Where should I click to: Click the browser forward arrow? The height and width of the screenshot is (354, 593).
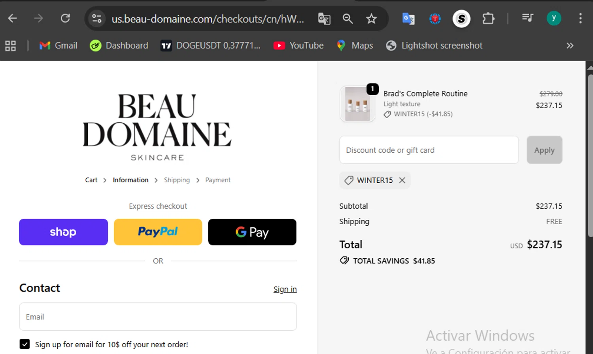coord(39,19)
